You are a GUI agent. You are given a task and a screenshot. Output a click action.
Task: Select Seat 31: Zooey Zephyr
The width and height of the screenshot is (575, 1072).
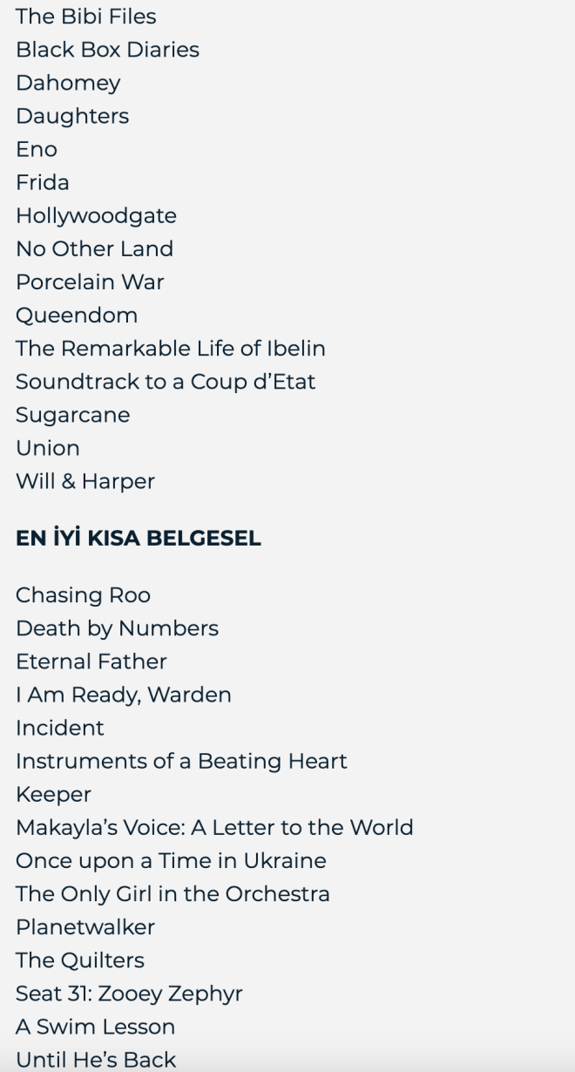129,993
